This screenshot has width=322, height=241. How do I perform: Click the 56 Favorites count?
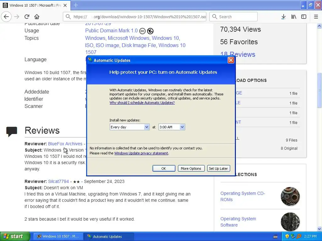239,42
